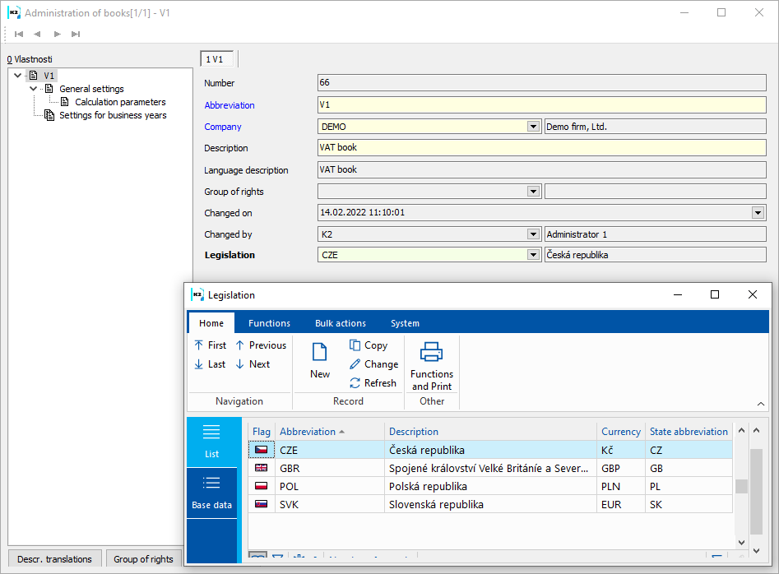Go to Next legislation record
Image resolution: width=779 pixels, height=574 pixels.
click(x=251, y=364)
